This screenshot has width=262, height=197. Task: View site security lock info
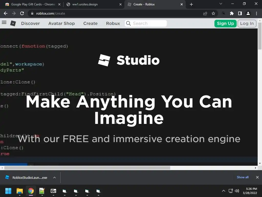coord(32,13)
